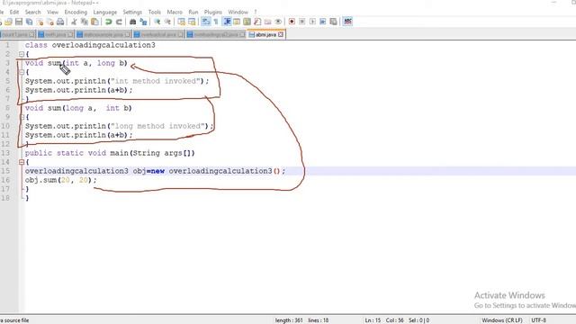Close the abmi.java tab
576x324 pixels.
[281, 34]
